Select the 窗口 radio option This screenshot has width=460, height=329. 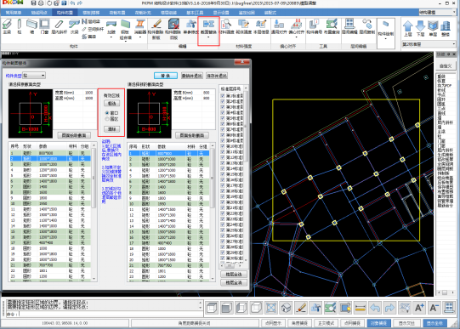click(x=107, y=113)
